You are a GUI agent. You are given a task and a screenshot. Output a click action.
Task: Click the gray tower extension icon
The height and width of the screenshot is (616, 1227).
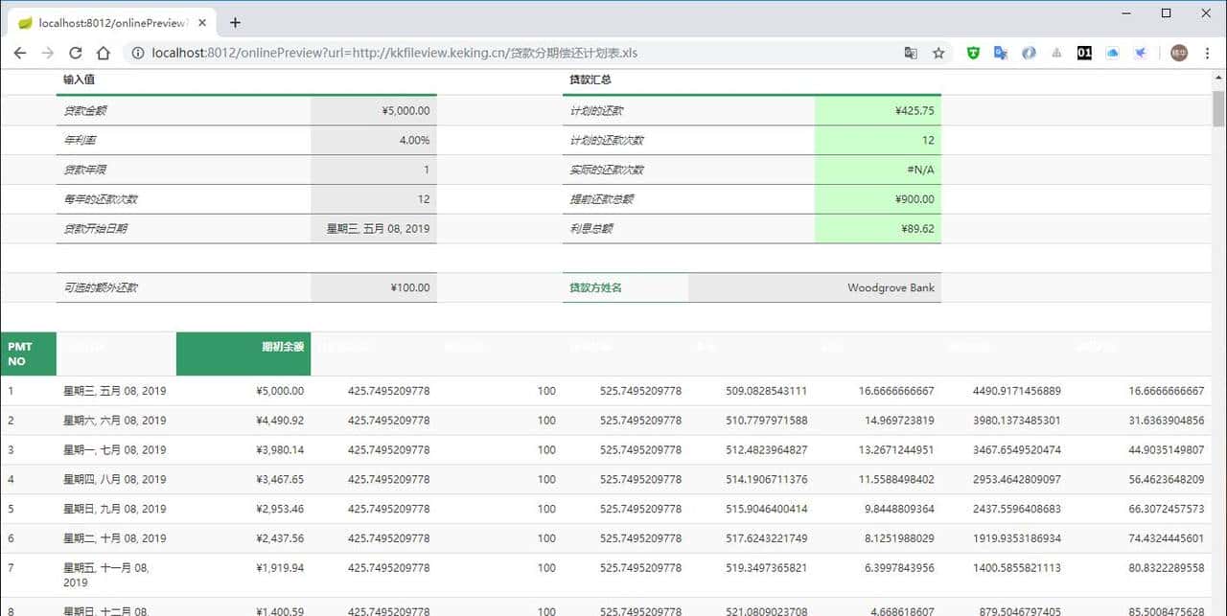(1055, 53)
